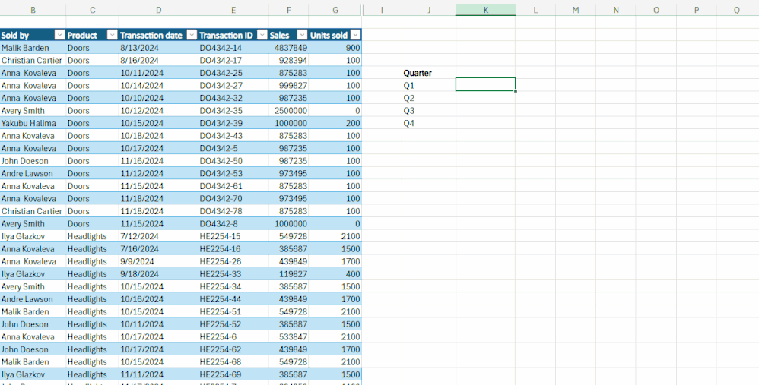Screen dimensions: 759x385
Task: Open the Sold by filter dropdown
Action: coord(59,35)
